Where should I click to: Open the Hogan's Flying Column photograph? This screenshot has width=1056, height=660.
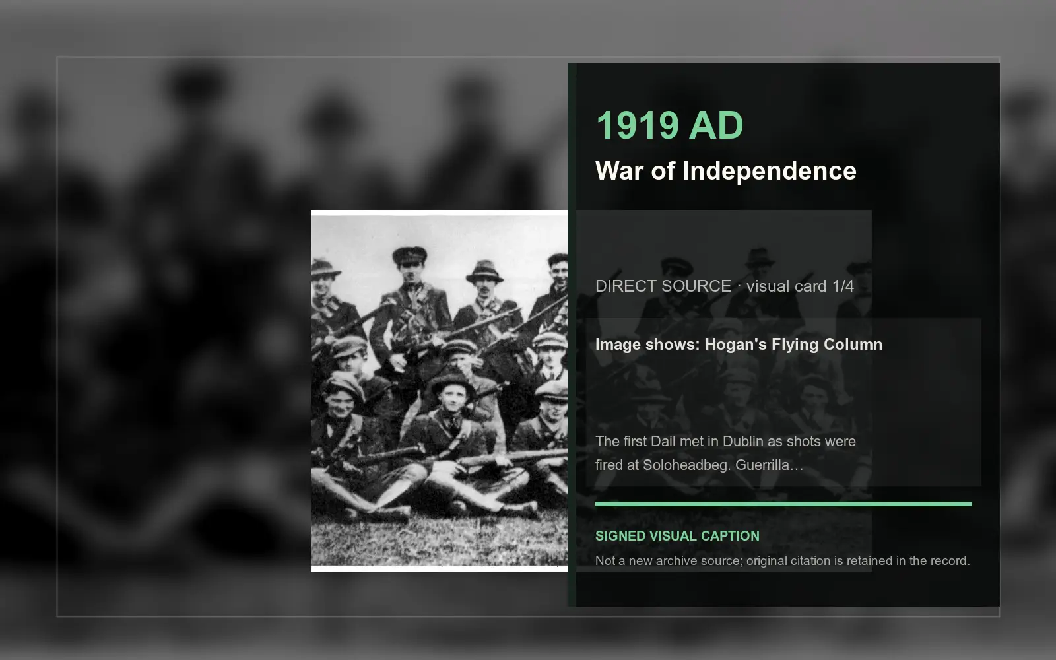(x=439, y=391)
